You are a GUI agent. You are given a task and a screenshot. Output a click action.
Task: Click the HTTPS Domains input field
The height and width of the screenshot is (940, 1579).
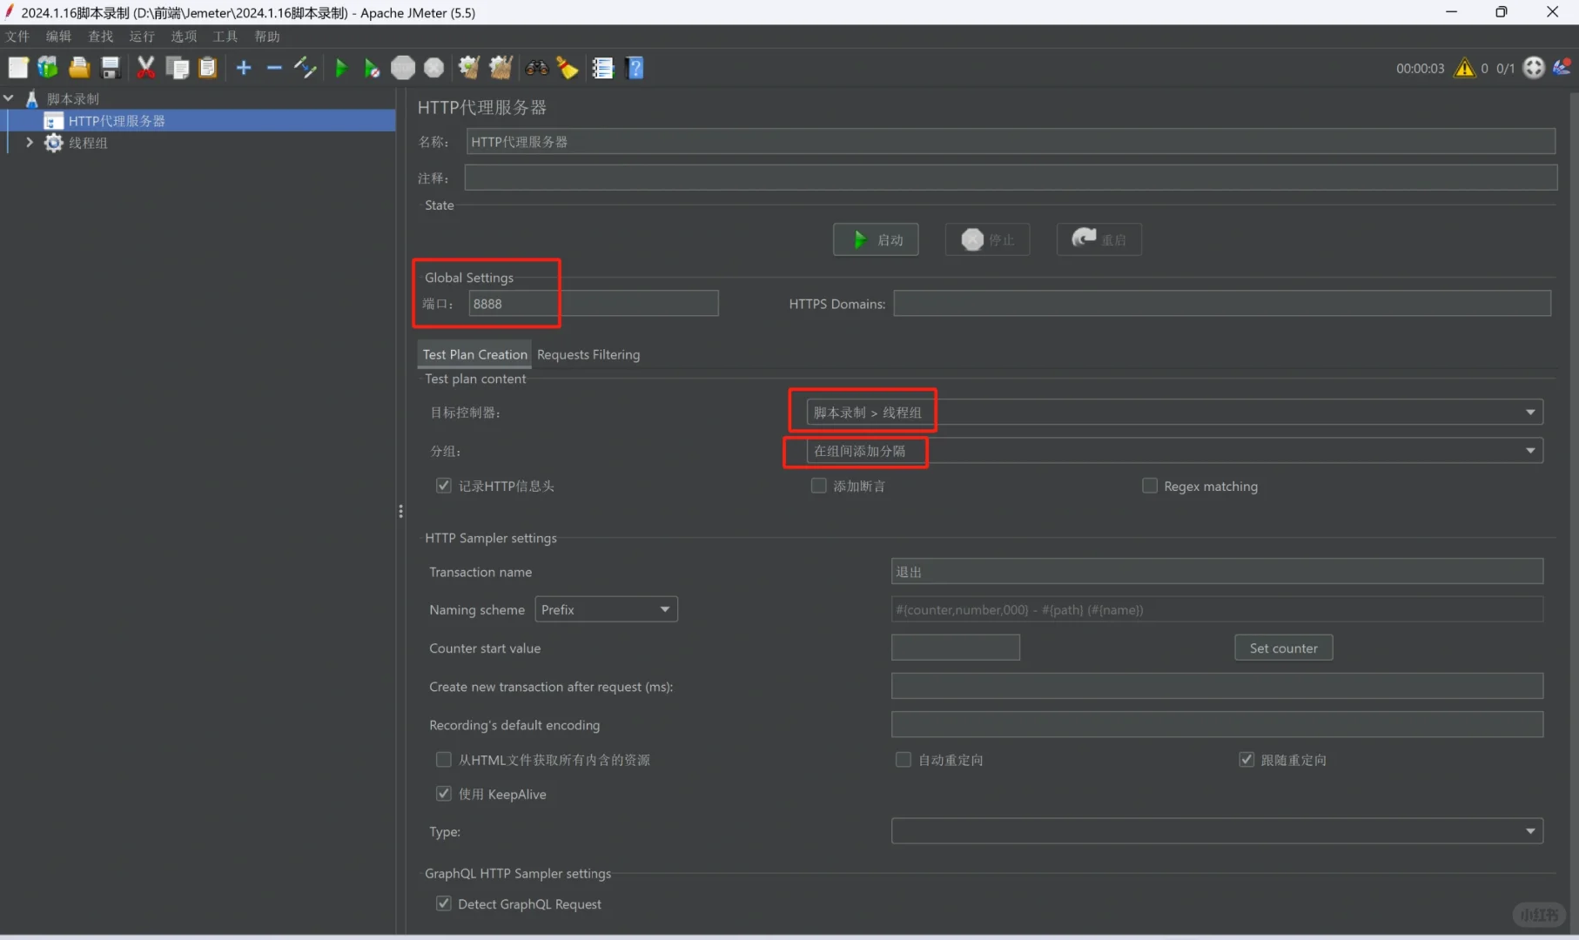click(1222, 304)
